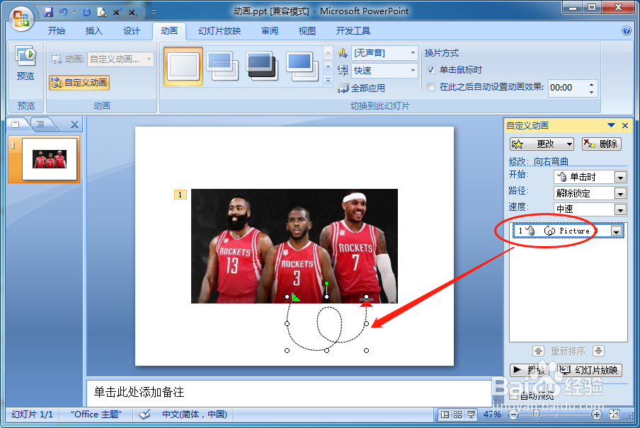The height and width of the screenshot is (428, 640).
Task: Switch to the 设计 ribbon tab
Action: (x=132, y=31)
